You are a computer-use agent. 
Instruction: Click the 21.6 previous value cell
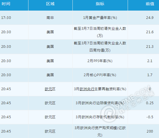click(x=150, y=32)
